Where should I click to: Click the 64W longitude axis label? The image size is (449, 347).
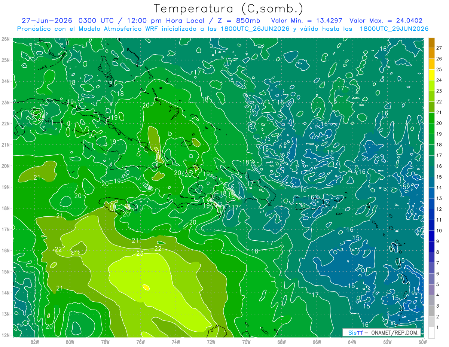(x=352, y=342)
